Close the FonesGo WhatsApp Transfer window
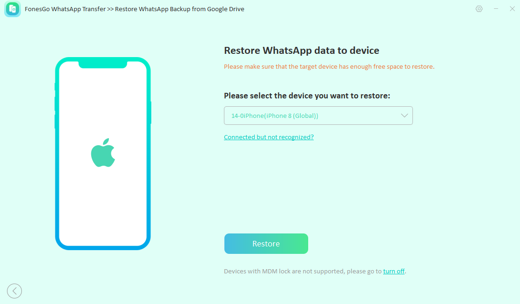Image resolution: width=520 pixels, height=304 pixels. tap(512, 9)
